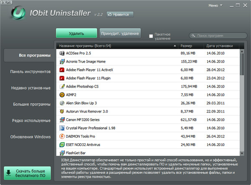The image size is (251, 185).
Task: Click the Canon MF3200 Series printer icon
Action: tap(62, 120)
